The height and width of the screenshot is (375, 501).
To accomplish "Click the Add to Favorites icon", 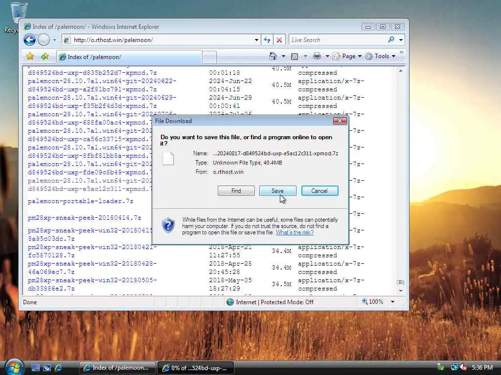I will tap(45, 57).
